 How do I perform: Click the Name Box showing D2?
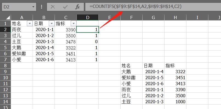[19, 7]
